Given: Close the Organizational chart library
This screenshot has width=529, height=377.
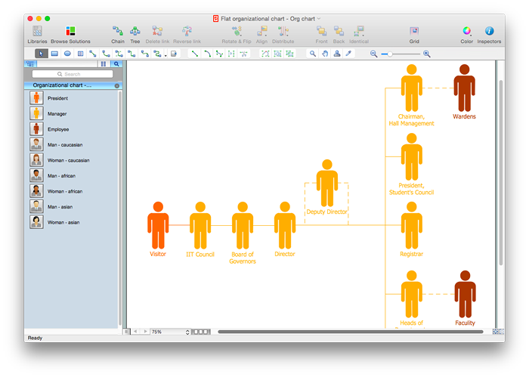Looking at the screenshot, I should (x=117, y=85).
